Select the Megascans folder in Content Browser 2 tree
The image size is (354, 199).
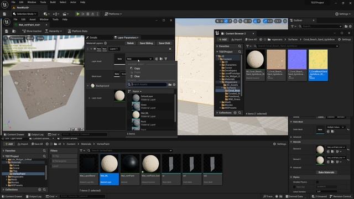click(x=231, y=82)
